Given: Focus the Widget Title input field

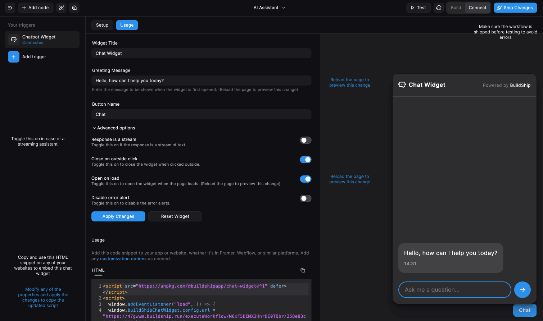Looking at the screenshot, I should (x=202, y=53).
